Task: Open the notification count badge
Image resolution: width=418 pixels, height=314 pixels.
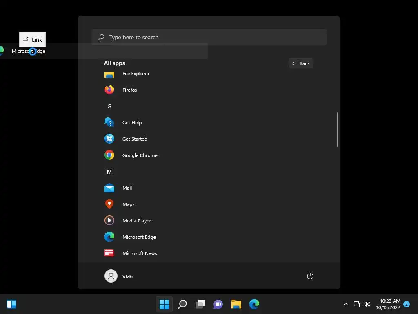Action: (407, 304)
